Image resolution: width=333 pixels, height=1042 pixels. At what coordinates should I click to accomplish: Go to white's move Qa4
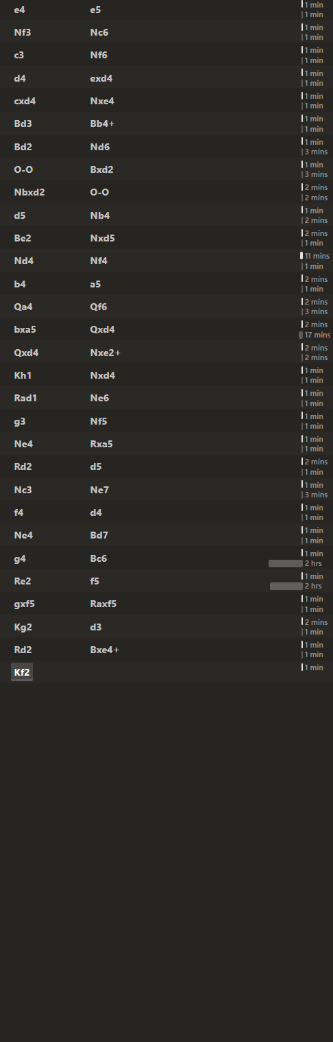point(23,307)
